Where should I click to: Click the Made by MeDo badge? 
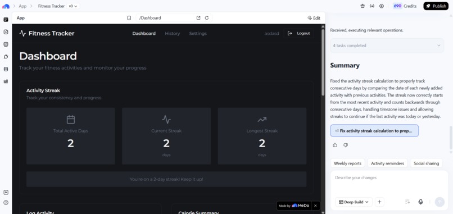[x=294, y=206]
